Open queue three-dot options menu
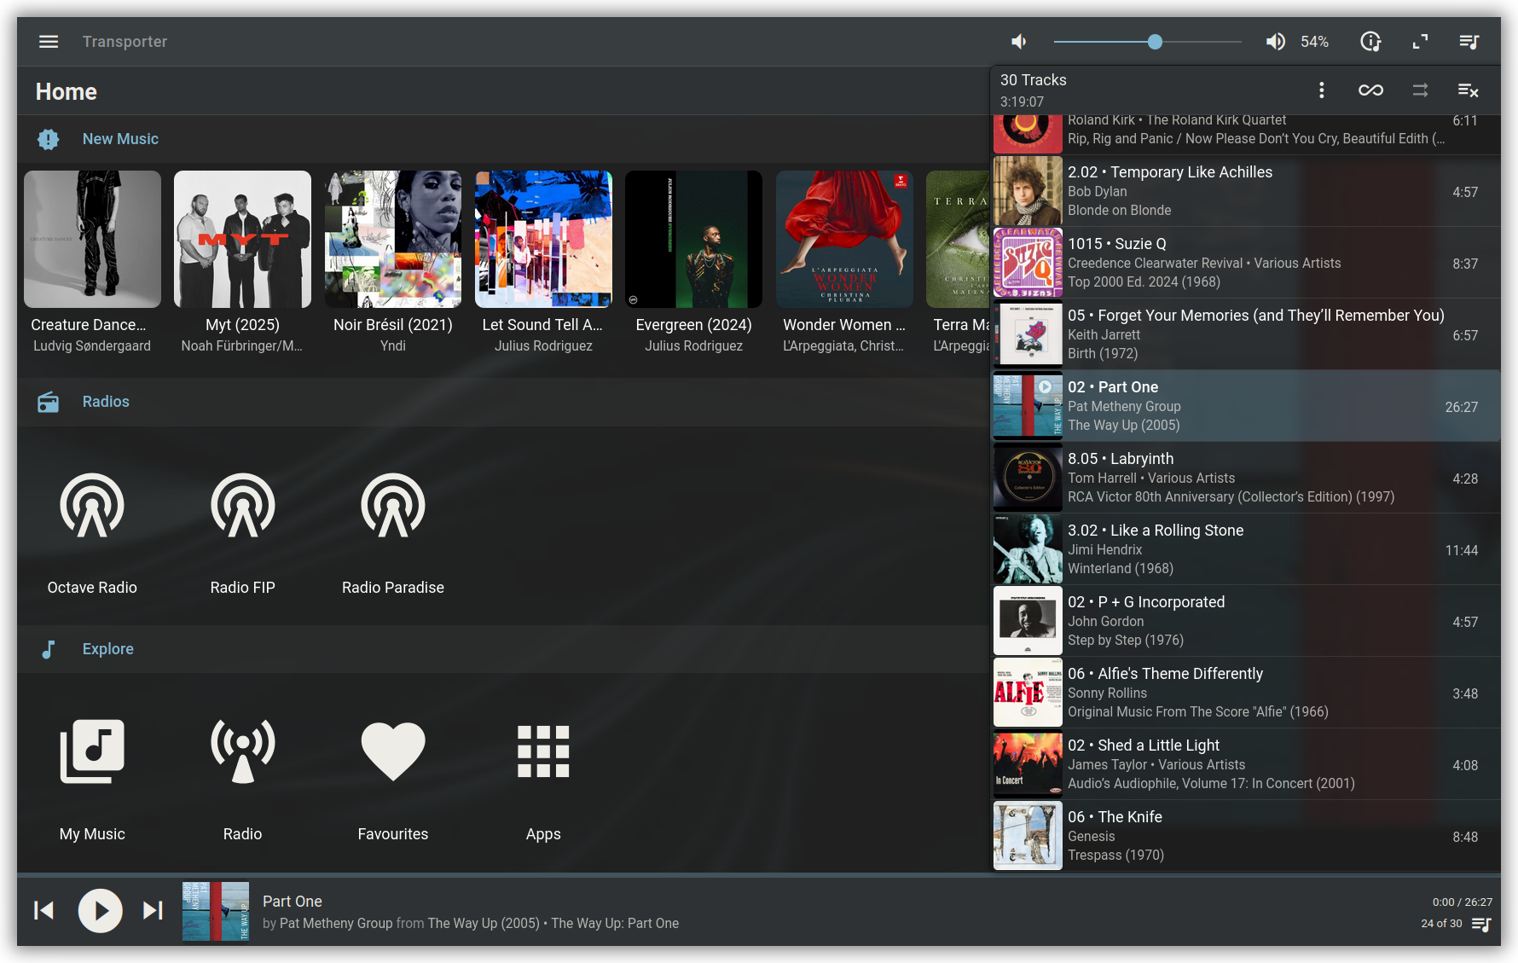The width and height of the screenshot is (1518, 963). (1321, 90)
